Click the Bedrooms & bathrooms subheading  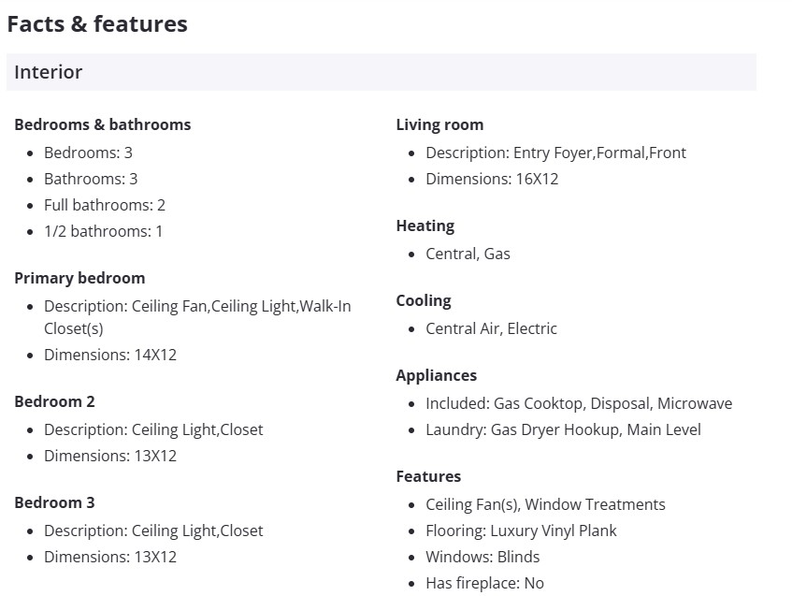102,124
